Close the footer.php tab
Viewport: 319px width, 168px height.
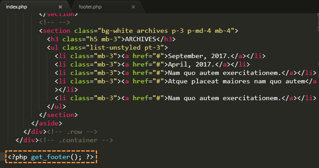click(133, 7)
